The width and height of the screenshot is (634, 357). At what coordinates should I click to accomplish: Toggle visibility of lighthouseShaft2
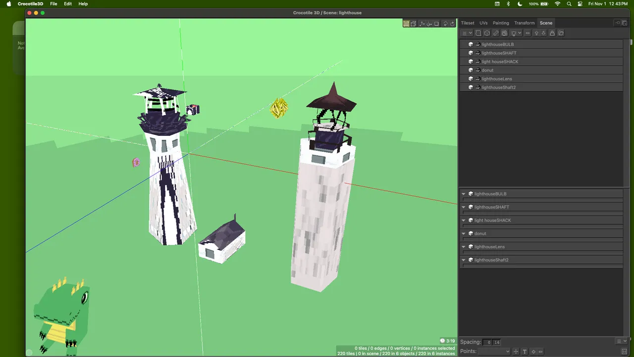pyautogui.click(x=478, y=87)
